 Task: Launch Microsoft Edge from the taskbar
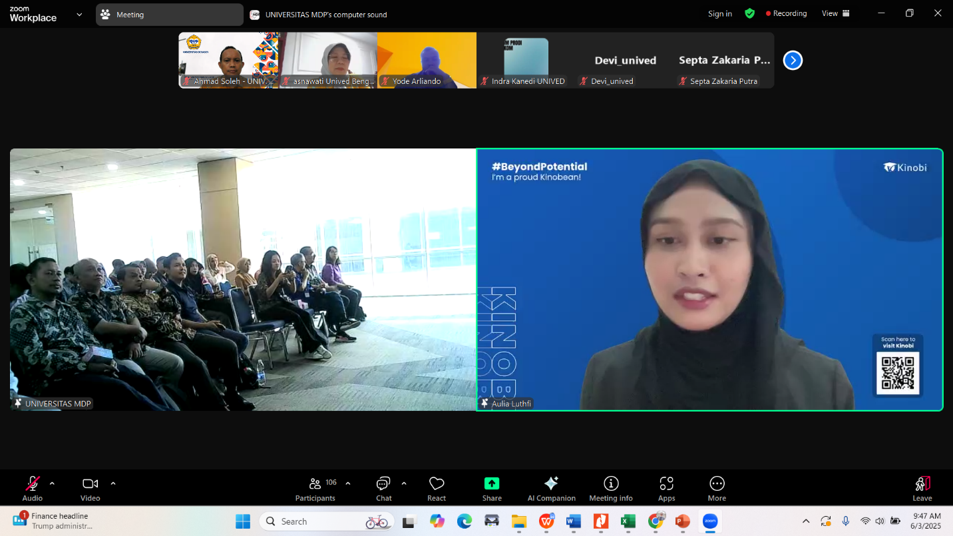464,521
